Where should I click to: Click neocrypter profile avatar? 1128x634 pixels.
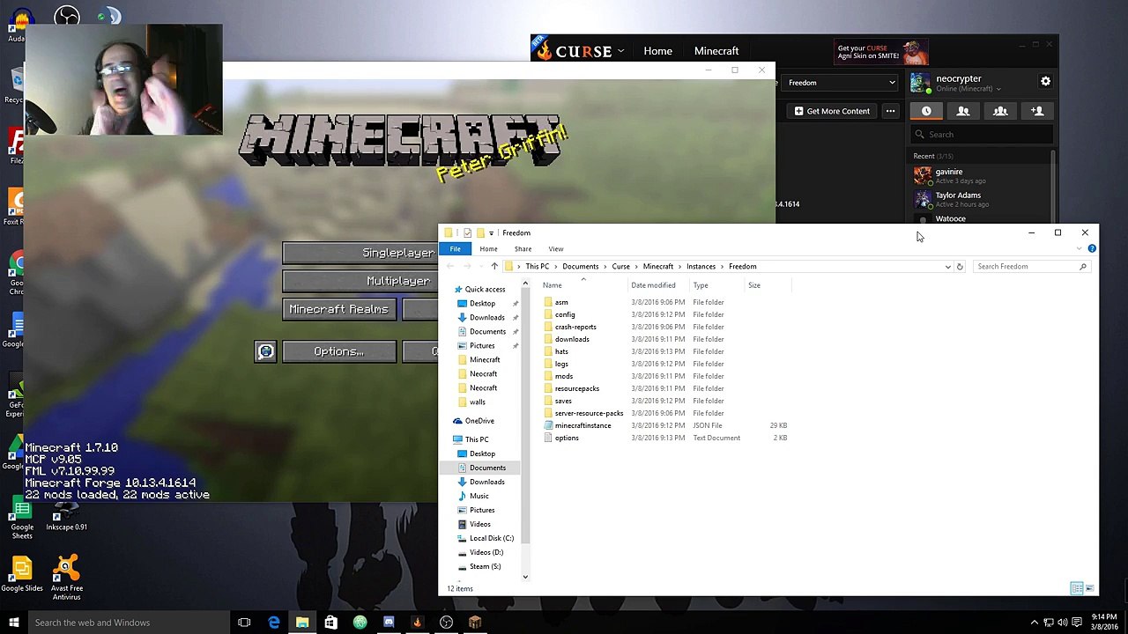point(921,83)
